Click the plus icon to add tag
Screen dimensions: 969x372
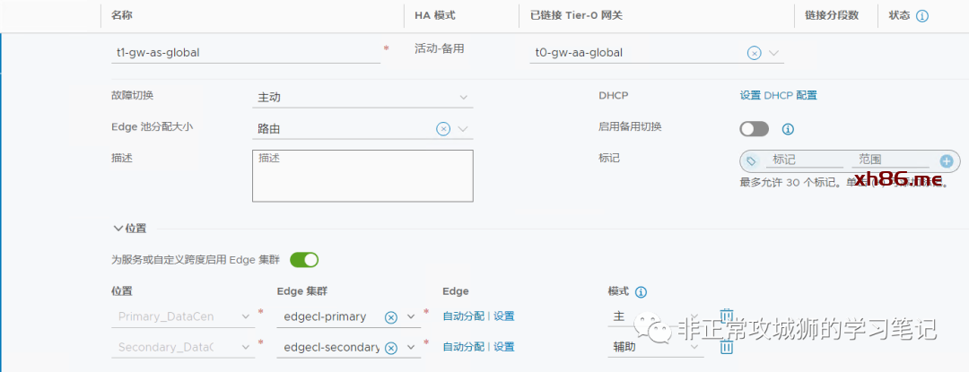(x=946, y=161)
